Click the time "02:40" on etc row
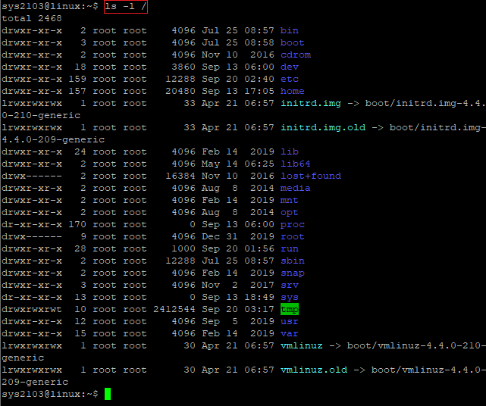This screenshot has width=486, height=406. point(259,79)
